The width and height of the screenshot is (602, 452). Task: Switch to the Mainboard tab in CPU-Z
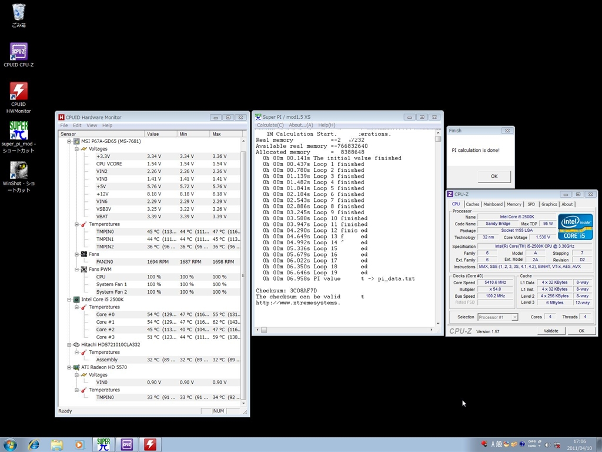click(x=493, y=204)
